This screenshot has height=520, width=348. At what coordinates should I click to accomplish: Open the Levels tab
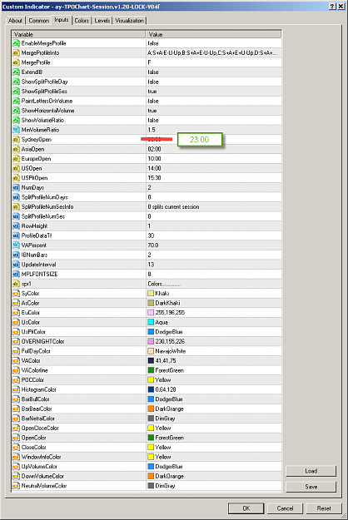pos(102,21)
